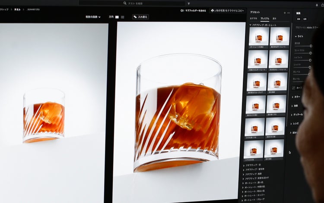Image resolution: width=324 pixels, height=203 pixels.
Task: Click the plus icon in プリセット panel header
Action: pos(285,13)
